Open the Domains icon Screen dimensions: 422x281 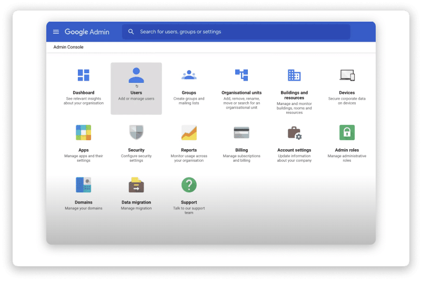click(x=84, y=185)
